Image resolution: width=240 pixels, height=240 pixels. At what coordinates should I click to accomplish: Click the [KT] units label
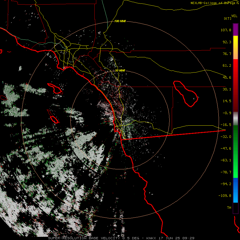(228, 18)
